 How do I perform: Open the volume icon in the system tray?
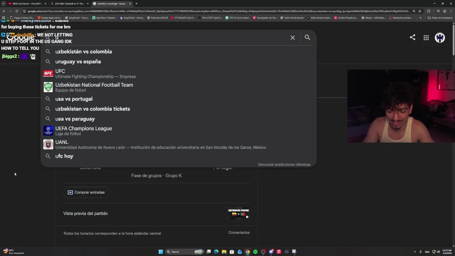(x=438, y=252)
